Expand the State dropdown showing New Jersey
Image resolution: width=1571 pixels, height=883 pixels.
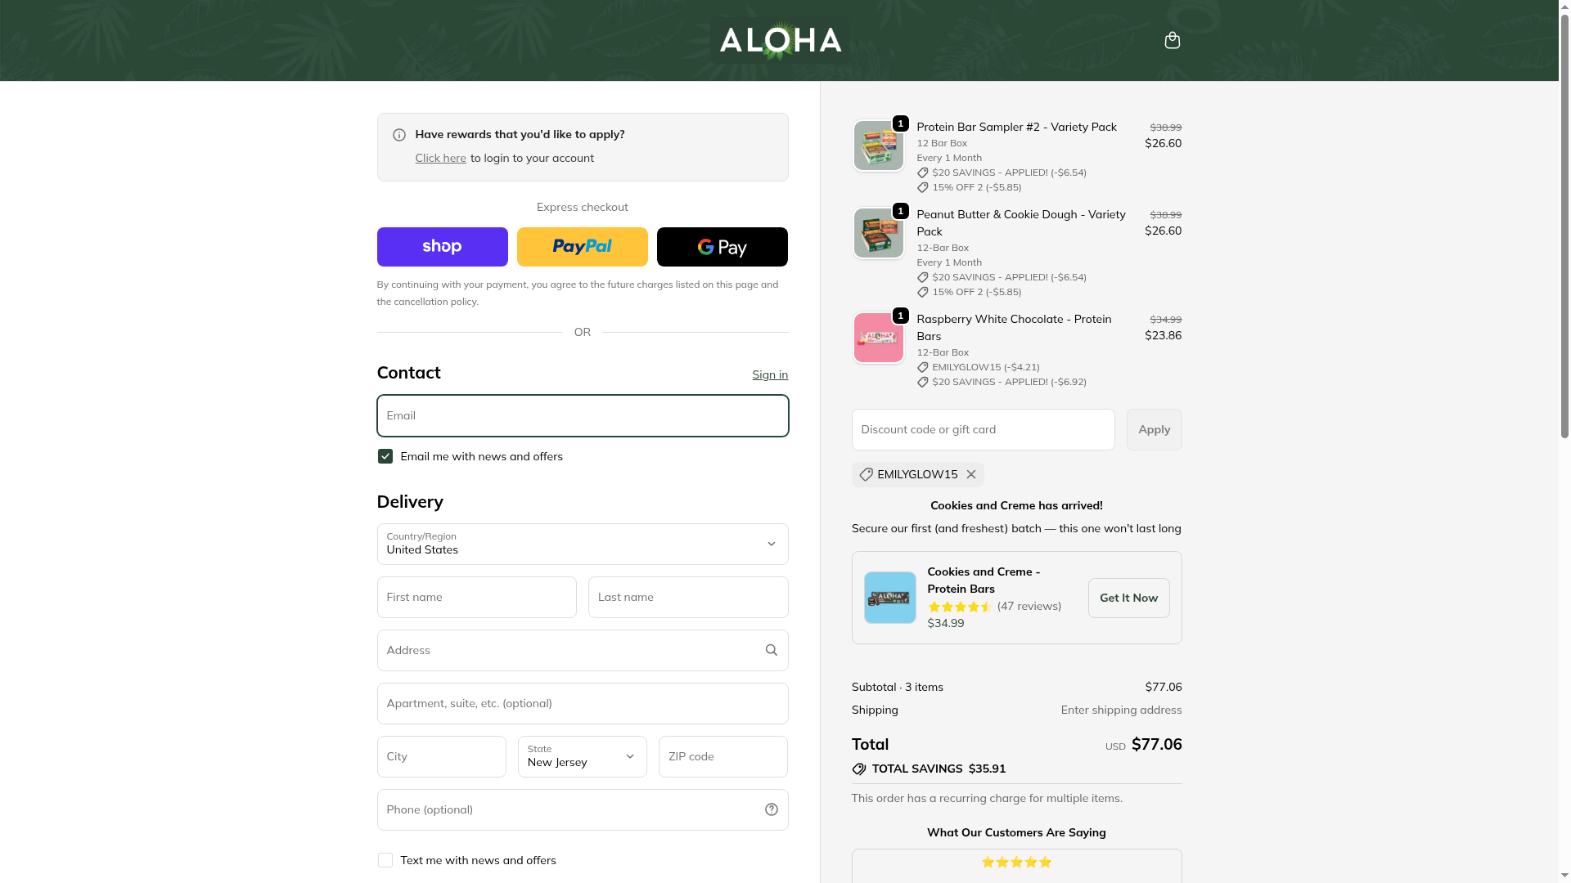pos(583,756)
